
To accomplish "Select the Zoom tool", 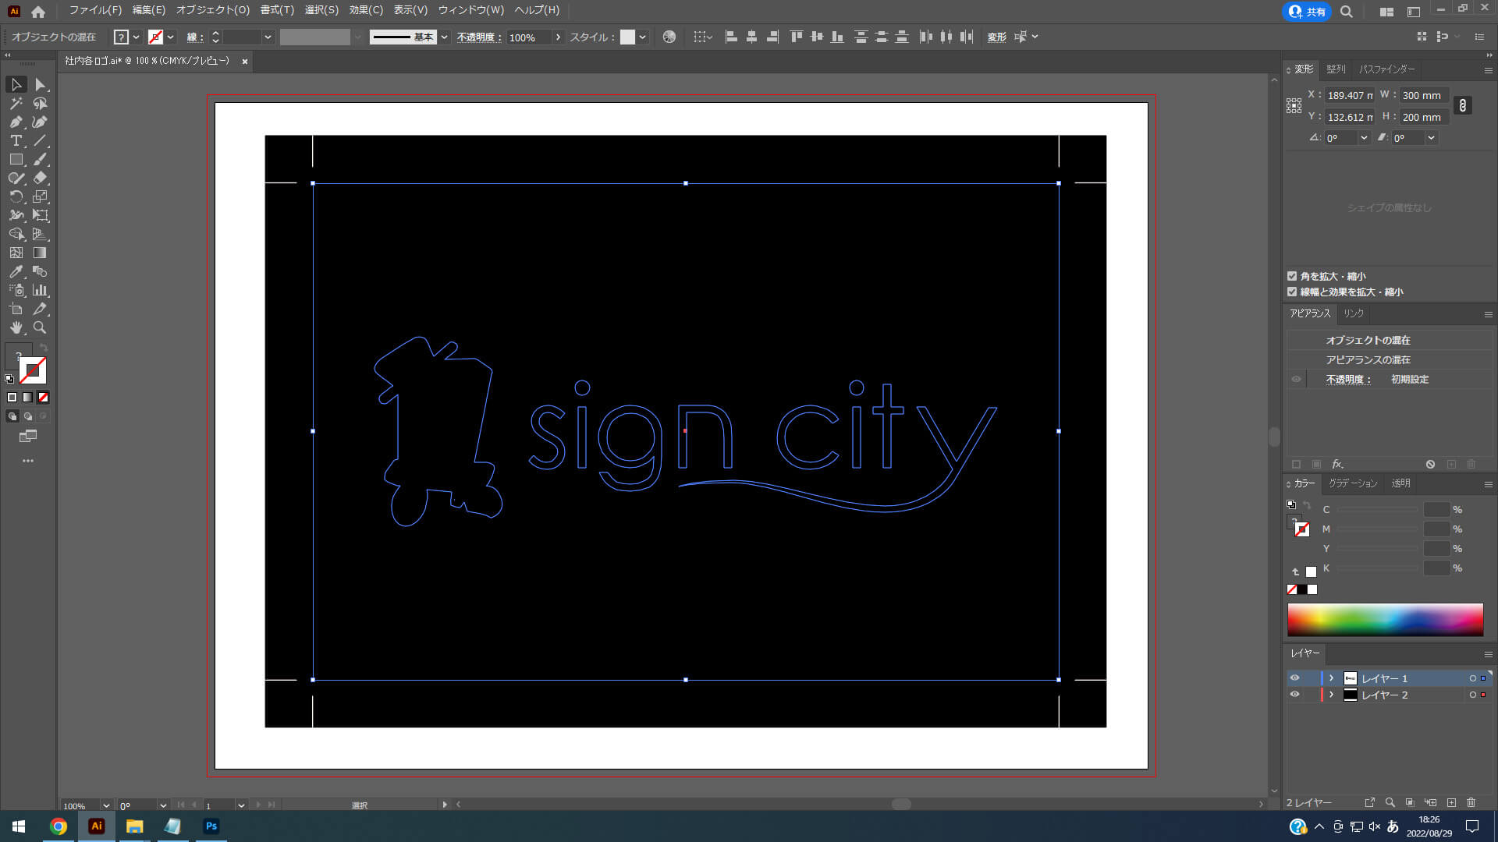I will 40,327.
